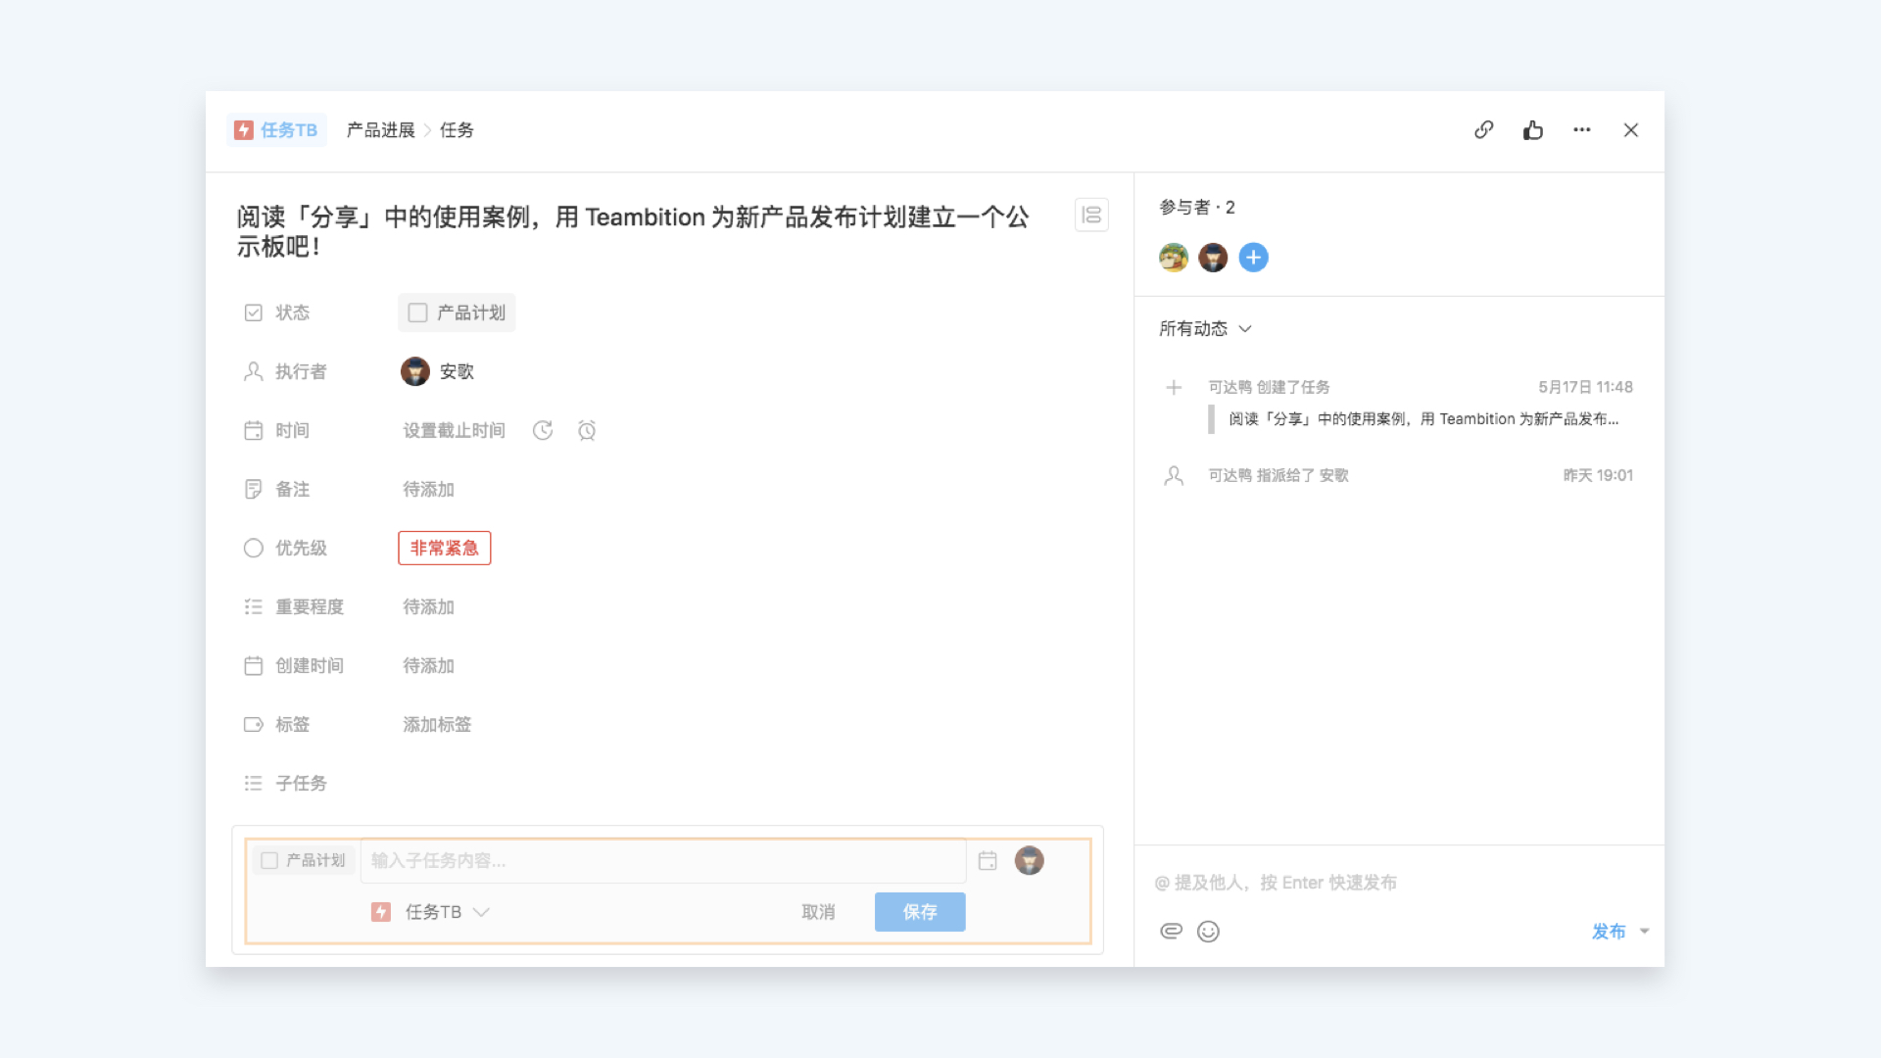The height and width of the screenshot is (1058, 1881).
Task: Set deadline via 设置截止时间
Action: [x=454, y=430]
